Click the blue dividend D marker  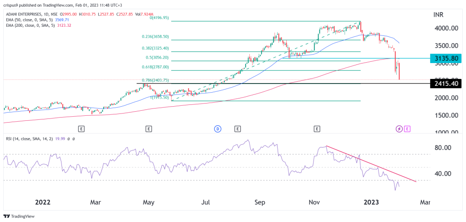point(218,128)
